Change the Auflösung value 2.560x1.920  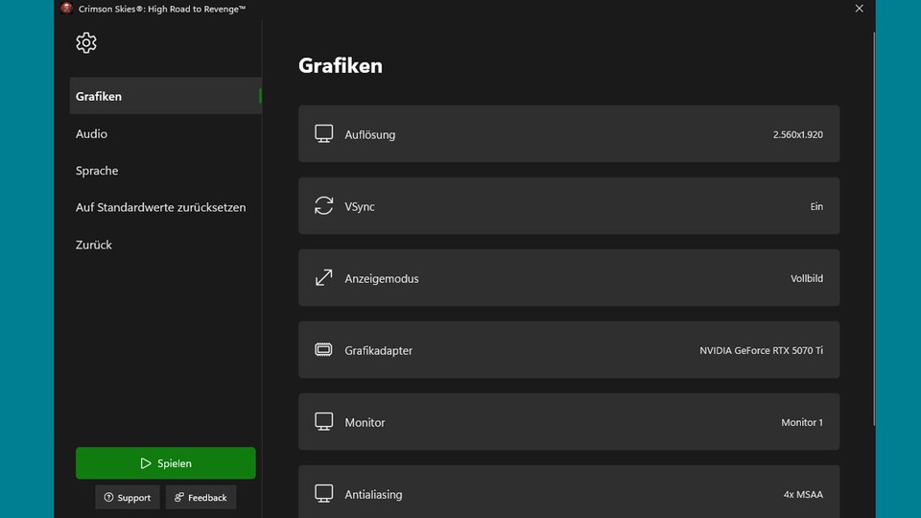click(x=797, y=134)
